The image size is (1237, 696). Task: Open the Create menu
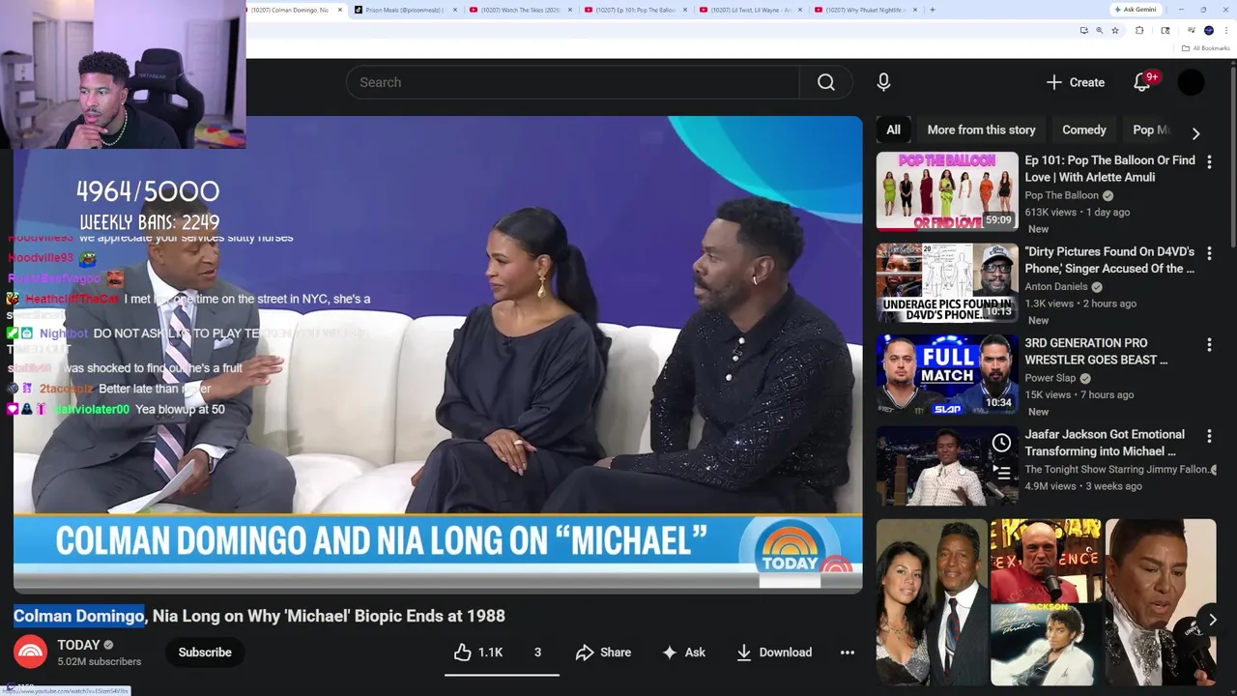[x=1076, y=82]
